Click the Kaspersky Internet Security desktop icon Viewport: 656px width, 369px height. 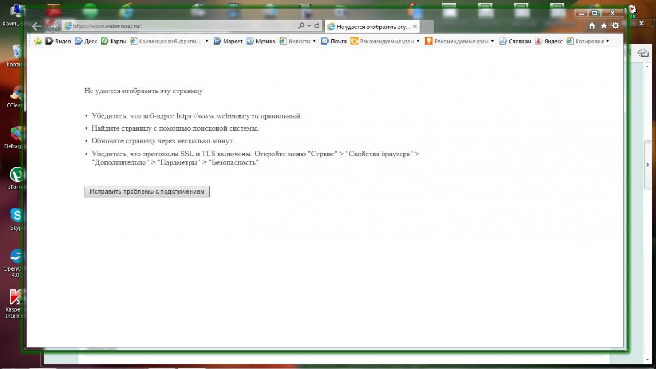[x=15, y=303]
